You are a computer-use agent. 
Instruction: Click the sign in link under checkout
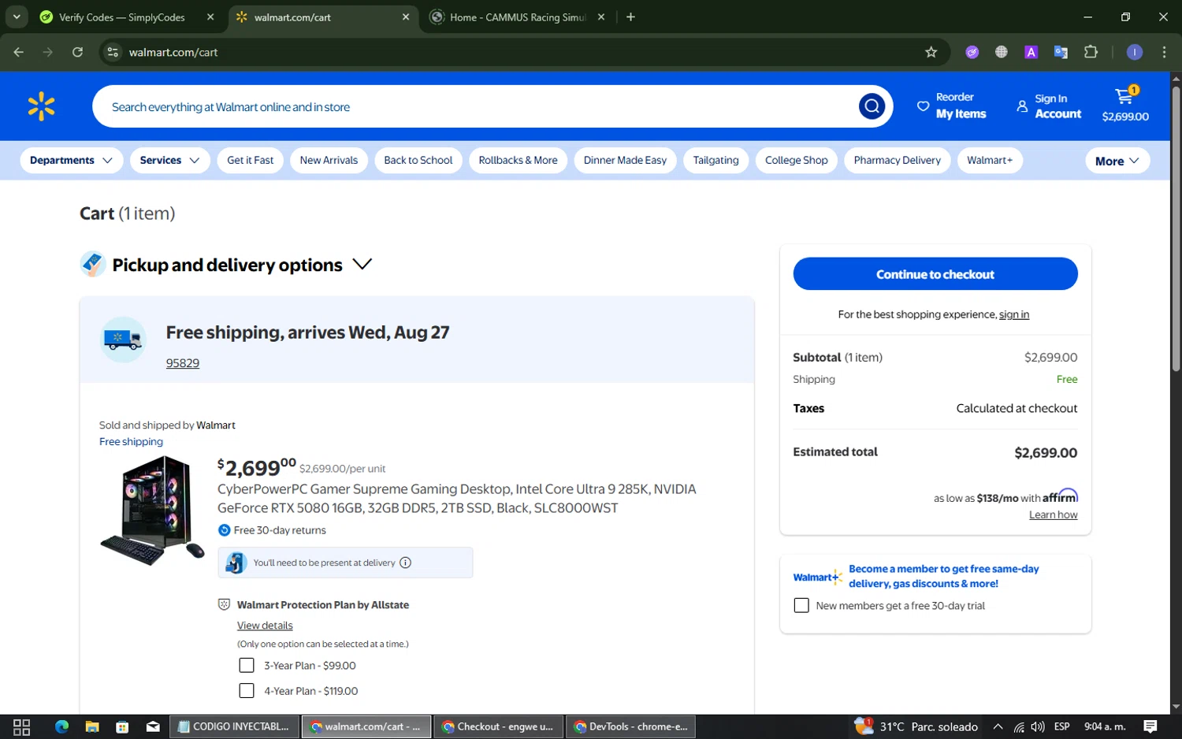coord(1014,314)
